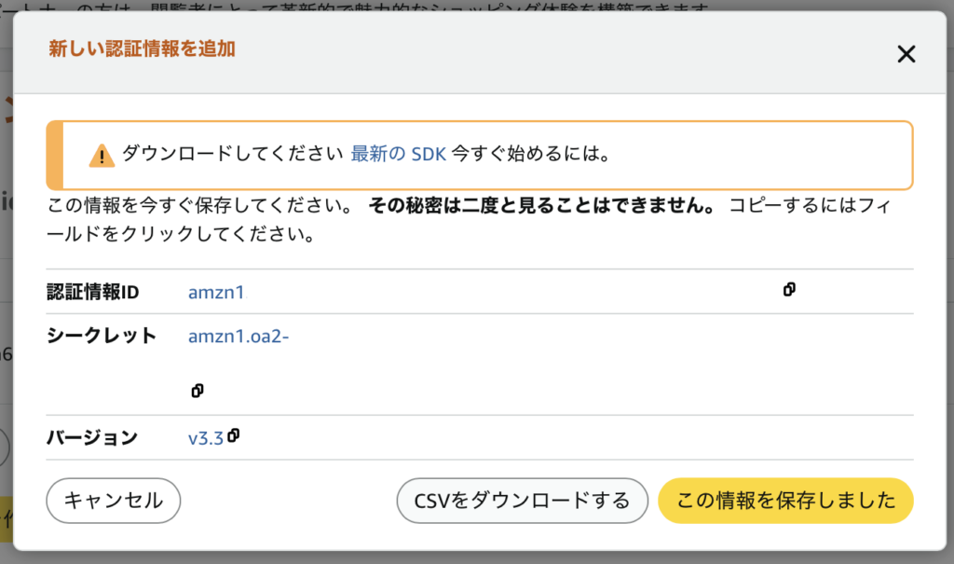Copy the シークレット using its copy icon
The image size is (954, 564).
198,391
